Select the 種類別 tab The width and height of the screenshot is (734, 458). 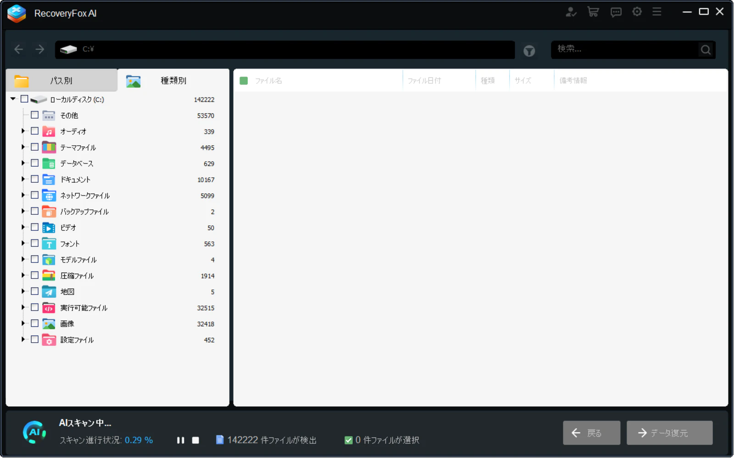click(x=173, y=81)
